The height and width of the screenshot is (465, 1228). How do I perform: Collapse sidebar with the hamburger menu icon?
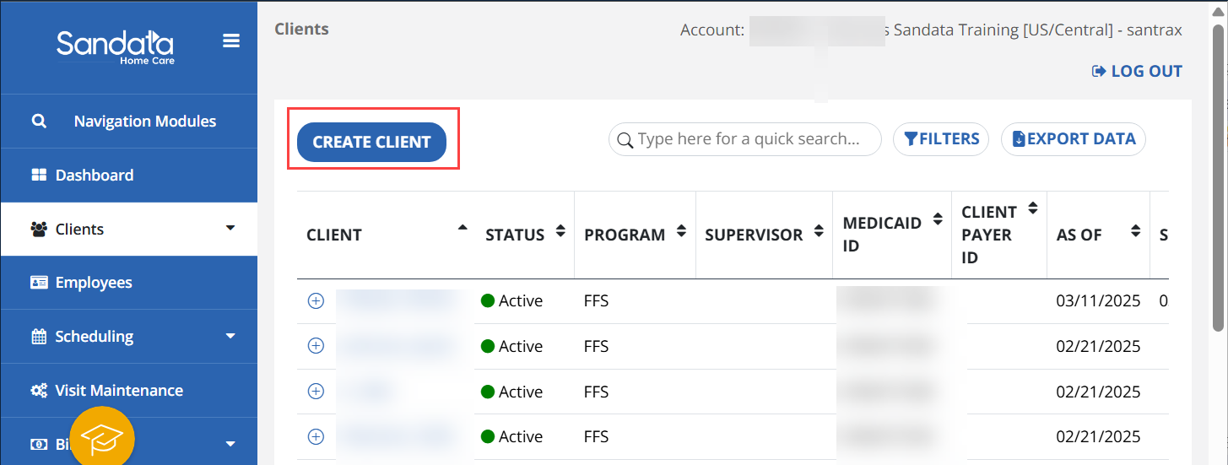point(230,41)
